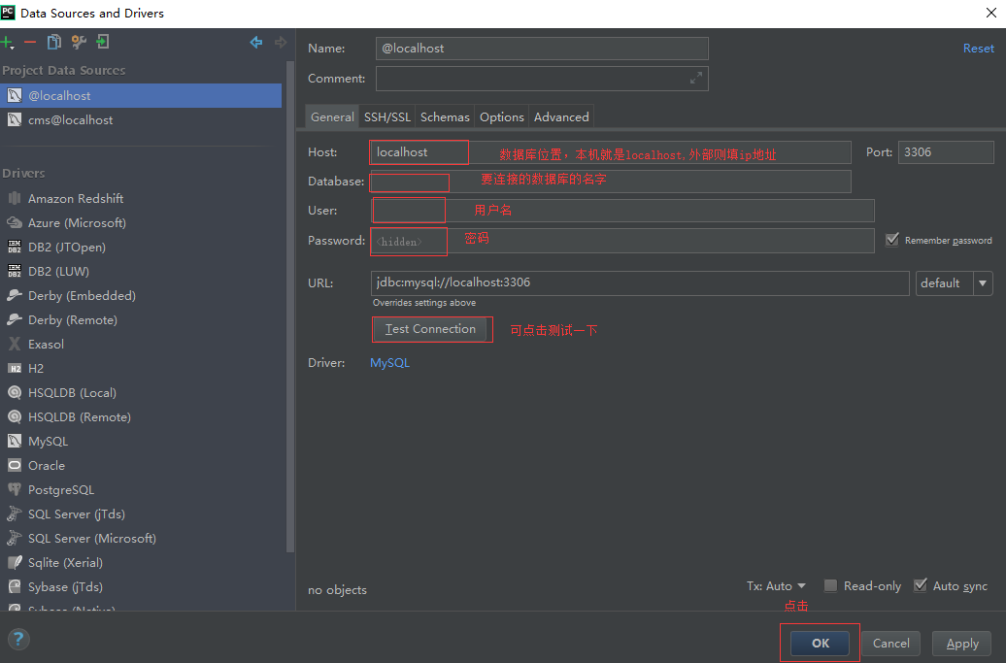1006x663 pixels.
Task: Enable the Read-only checkbox
Action: 830,585
